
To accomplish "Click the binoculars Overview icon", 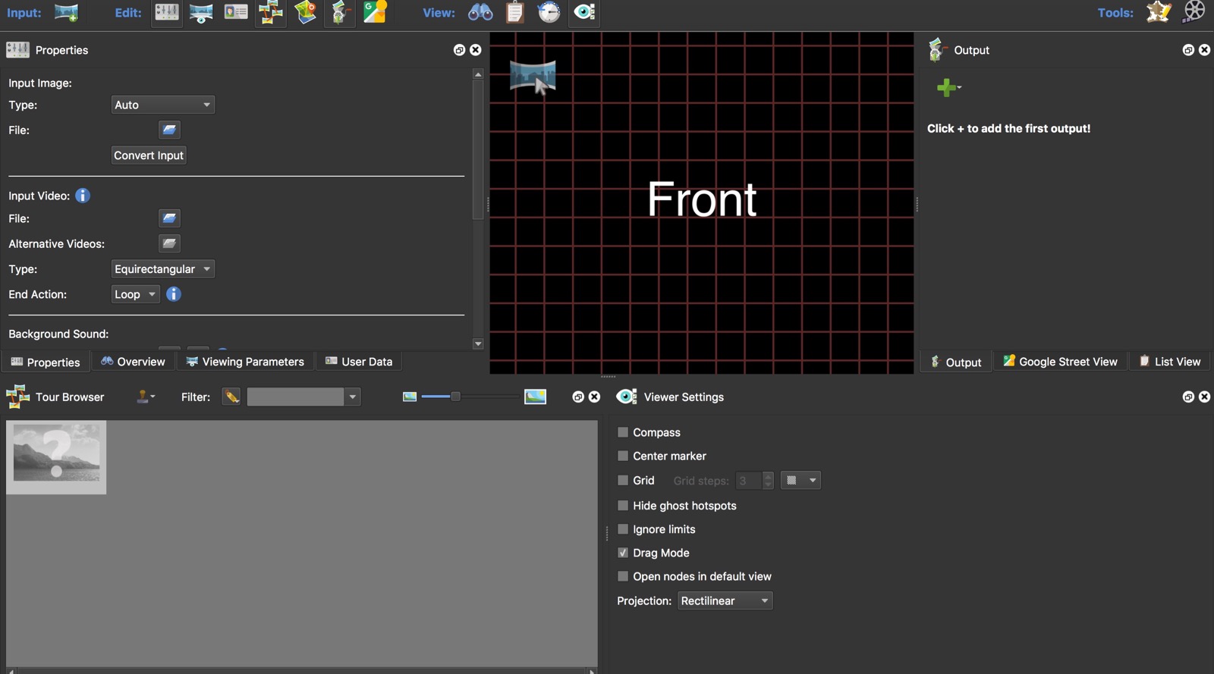I will click(x=480, y=13).
